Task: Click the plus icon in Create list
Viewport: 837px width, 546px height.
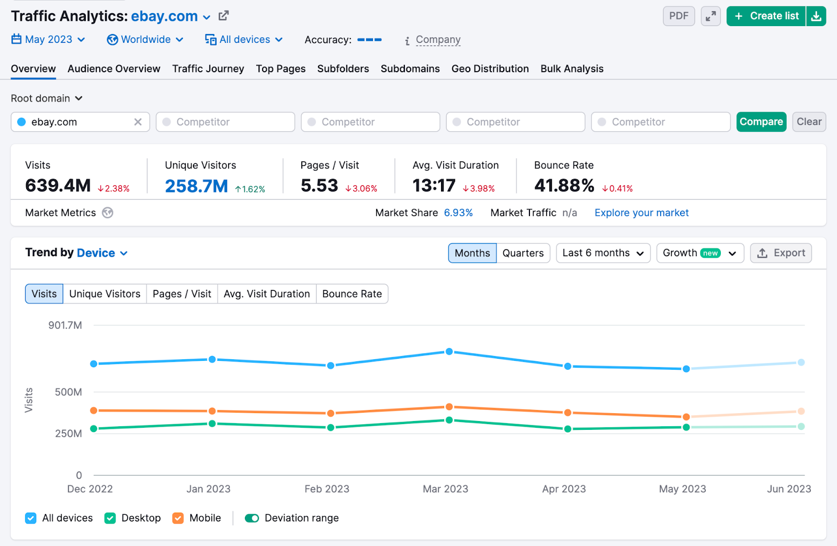Action: coord(739,16)
